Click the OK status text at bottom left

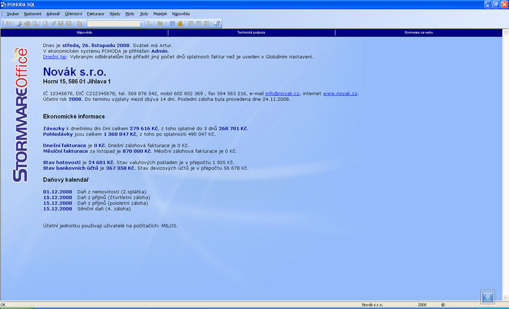pyautogui.click(x=3, y=305)
